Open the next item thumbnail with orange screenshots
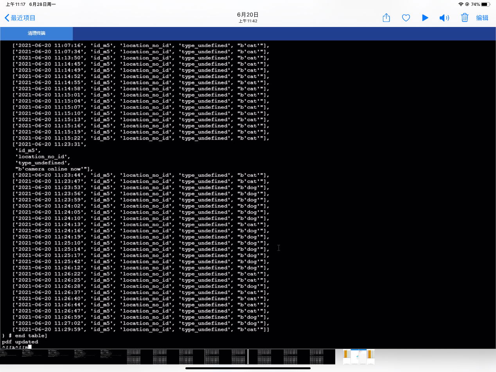This screenshot has height=372, width=496. click(x=359, y=357)
